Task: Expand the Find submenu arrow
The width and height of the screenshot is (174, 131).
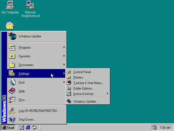Action: pyautogui.click(x=64, y=82)
